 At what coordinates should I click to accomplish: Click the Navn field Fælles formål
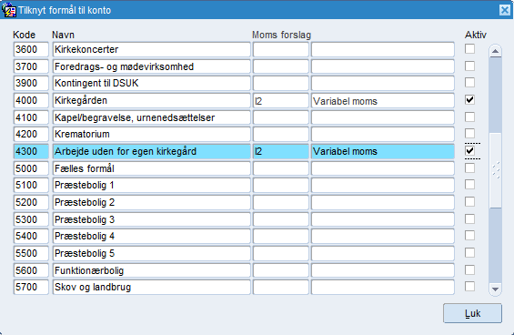151,168
